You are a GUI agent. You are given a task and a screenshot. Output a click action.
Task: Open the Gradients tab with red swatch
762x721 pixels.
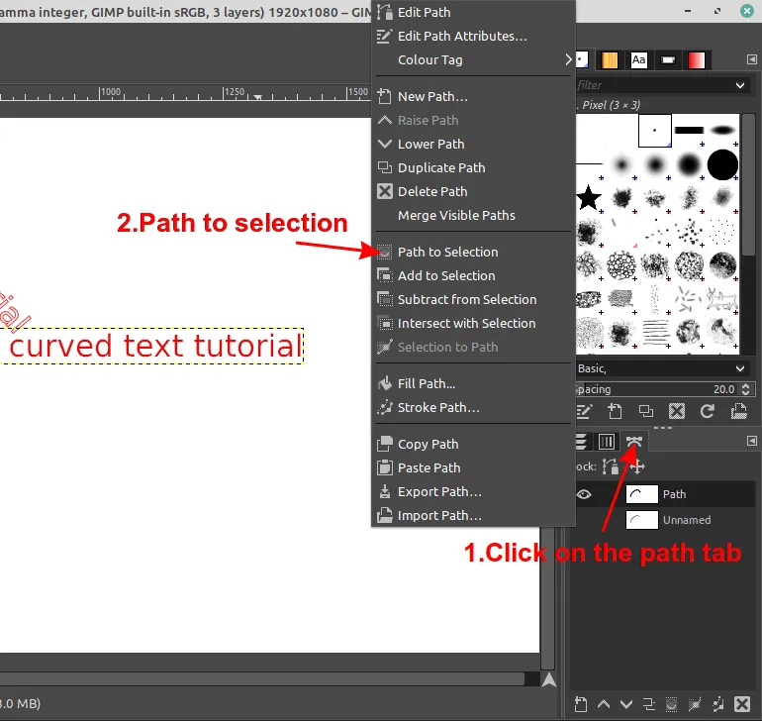coord(697,60)
